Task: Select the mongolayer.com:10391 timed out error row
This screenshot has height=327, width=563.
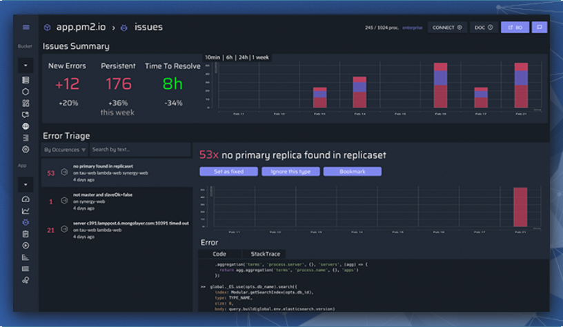Action: 117,230
